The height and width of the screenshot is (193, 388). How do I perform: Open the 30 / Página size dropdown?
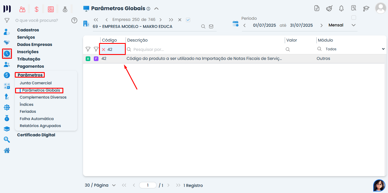point(100,185)
